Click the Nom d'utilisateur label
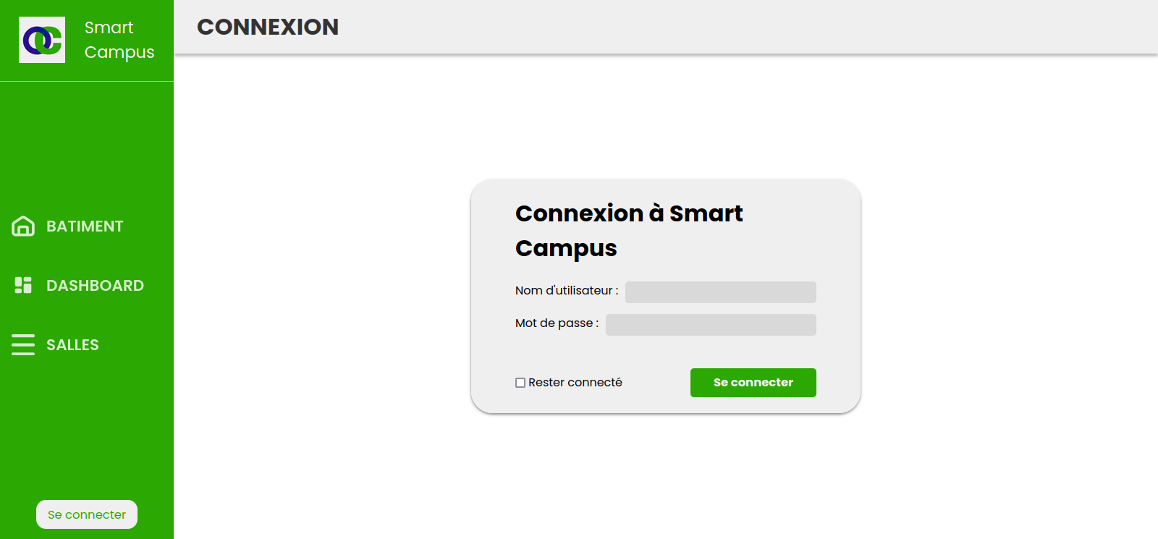The image size is (1158, 539). tap(567, 290)
